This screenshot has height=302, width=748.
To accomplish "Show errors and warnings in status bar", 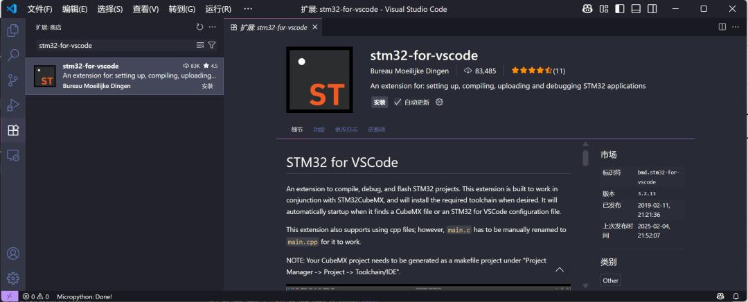I will [36, 296].
